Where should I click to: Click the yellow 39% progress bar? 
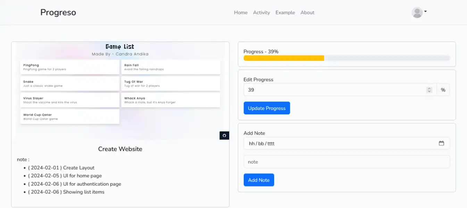coord(284,58)
